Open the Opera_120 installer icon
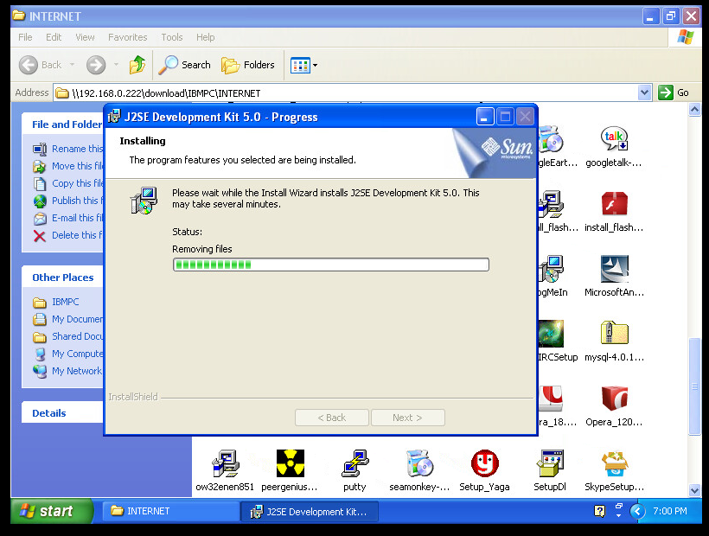709x536 pixels. (614, 399)
